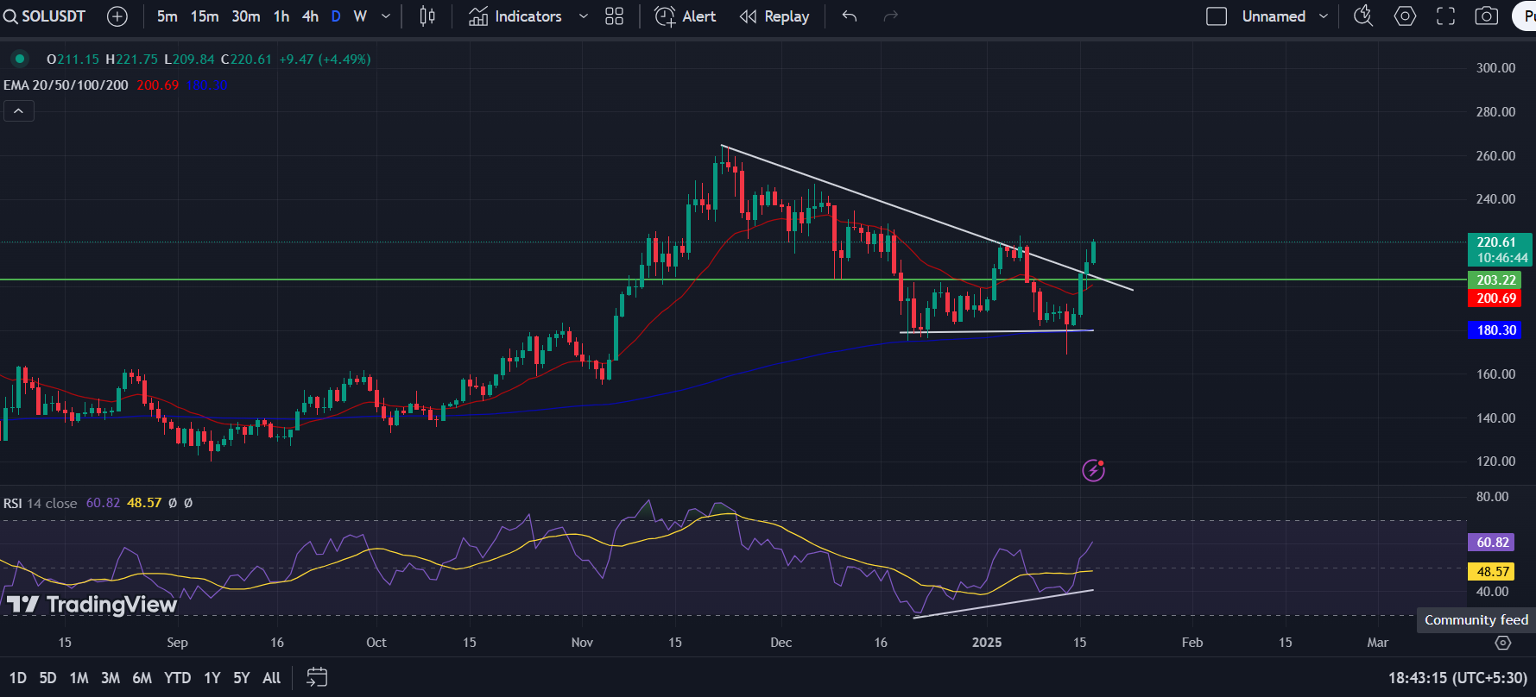Open the Go to date calendar icon
This screenshot has width=1536, height=697.
coord(318,677)
